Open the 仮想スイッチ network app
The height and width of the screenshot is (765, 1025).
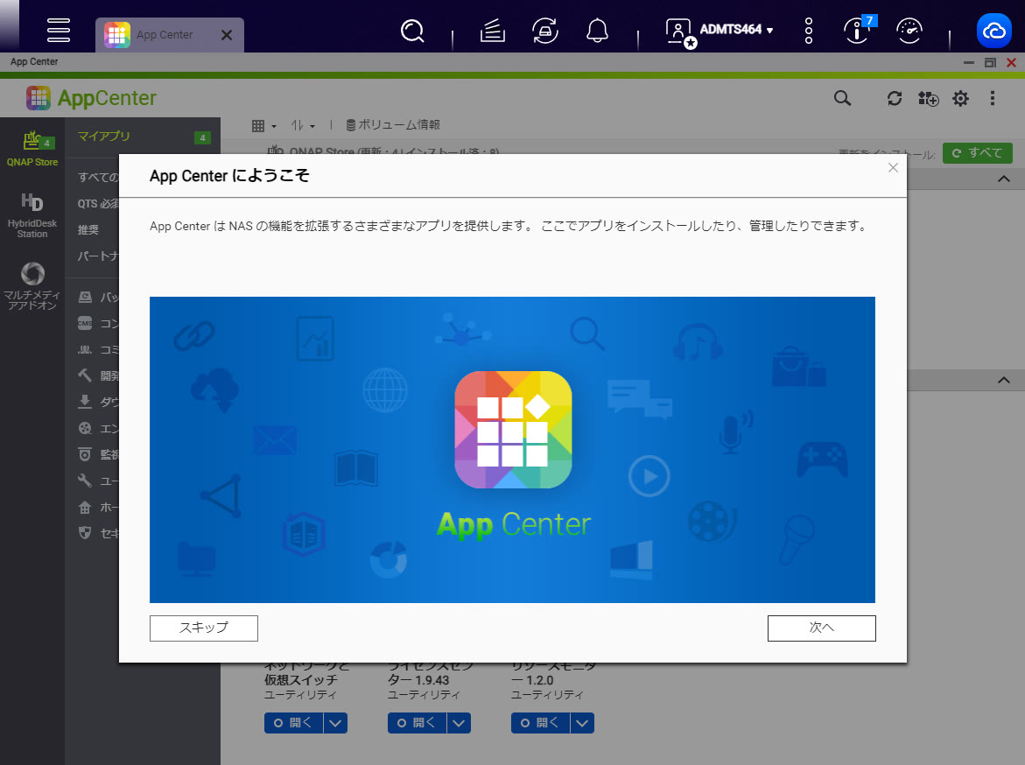(x=293, y=723)
